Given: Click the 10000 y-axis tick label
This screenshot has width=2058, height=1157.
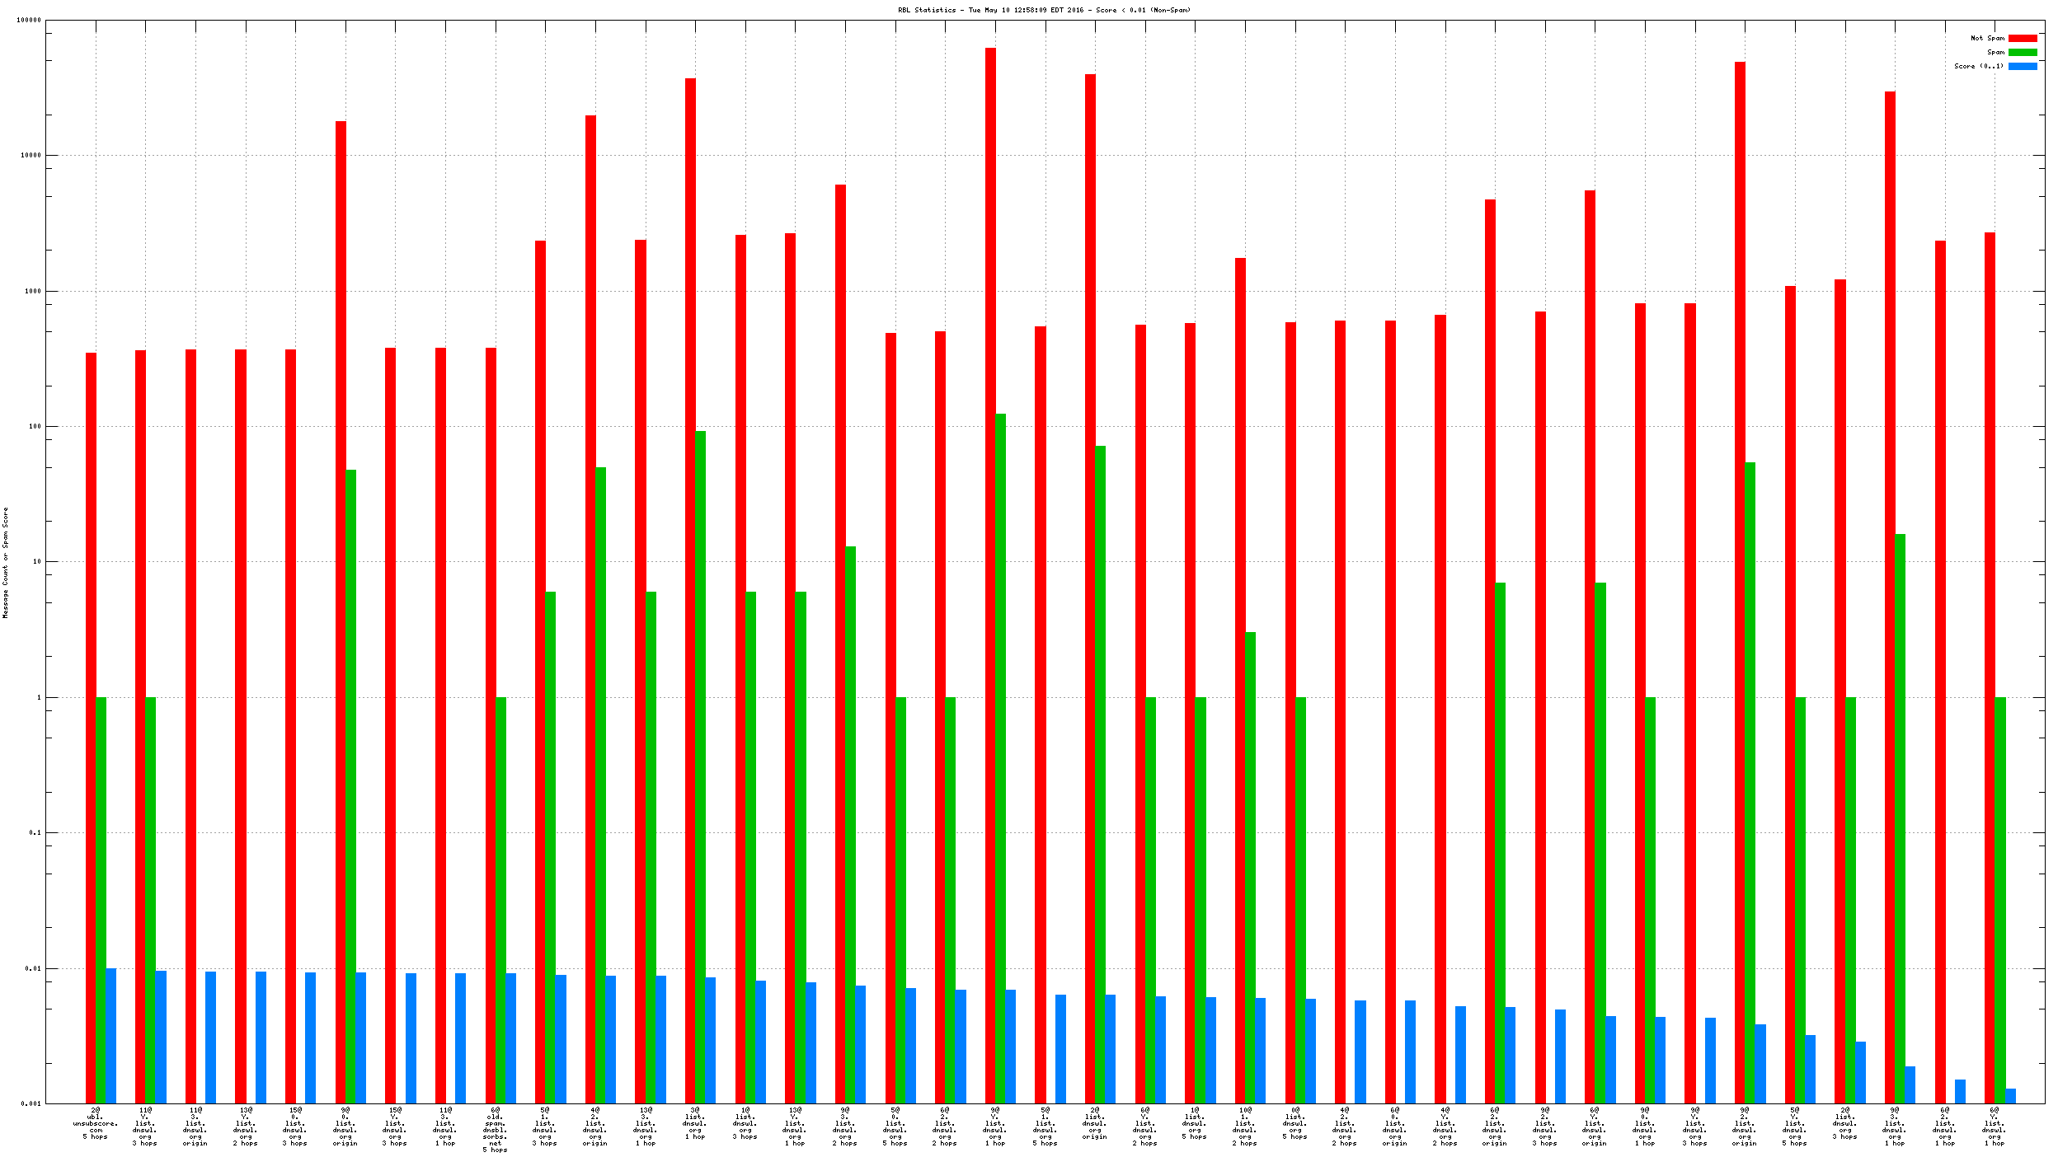Looking at the screenshot, I should [31, 156].
